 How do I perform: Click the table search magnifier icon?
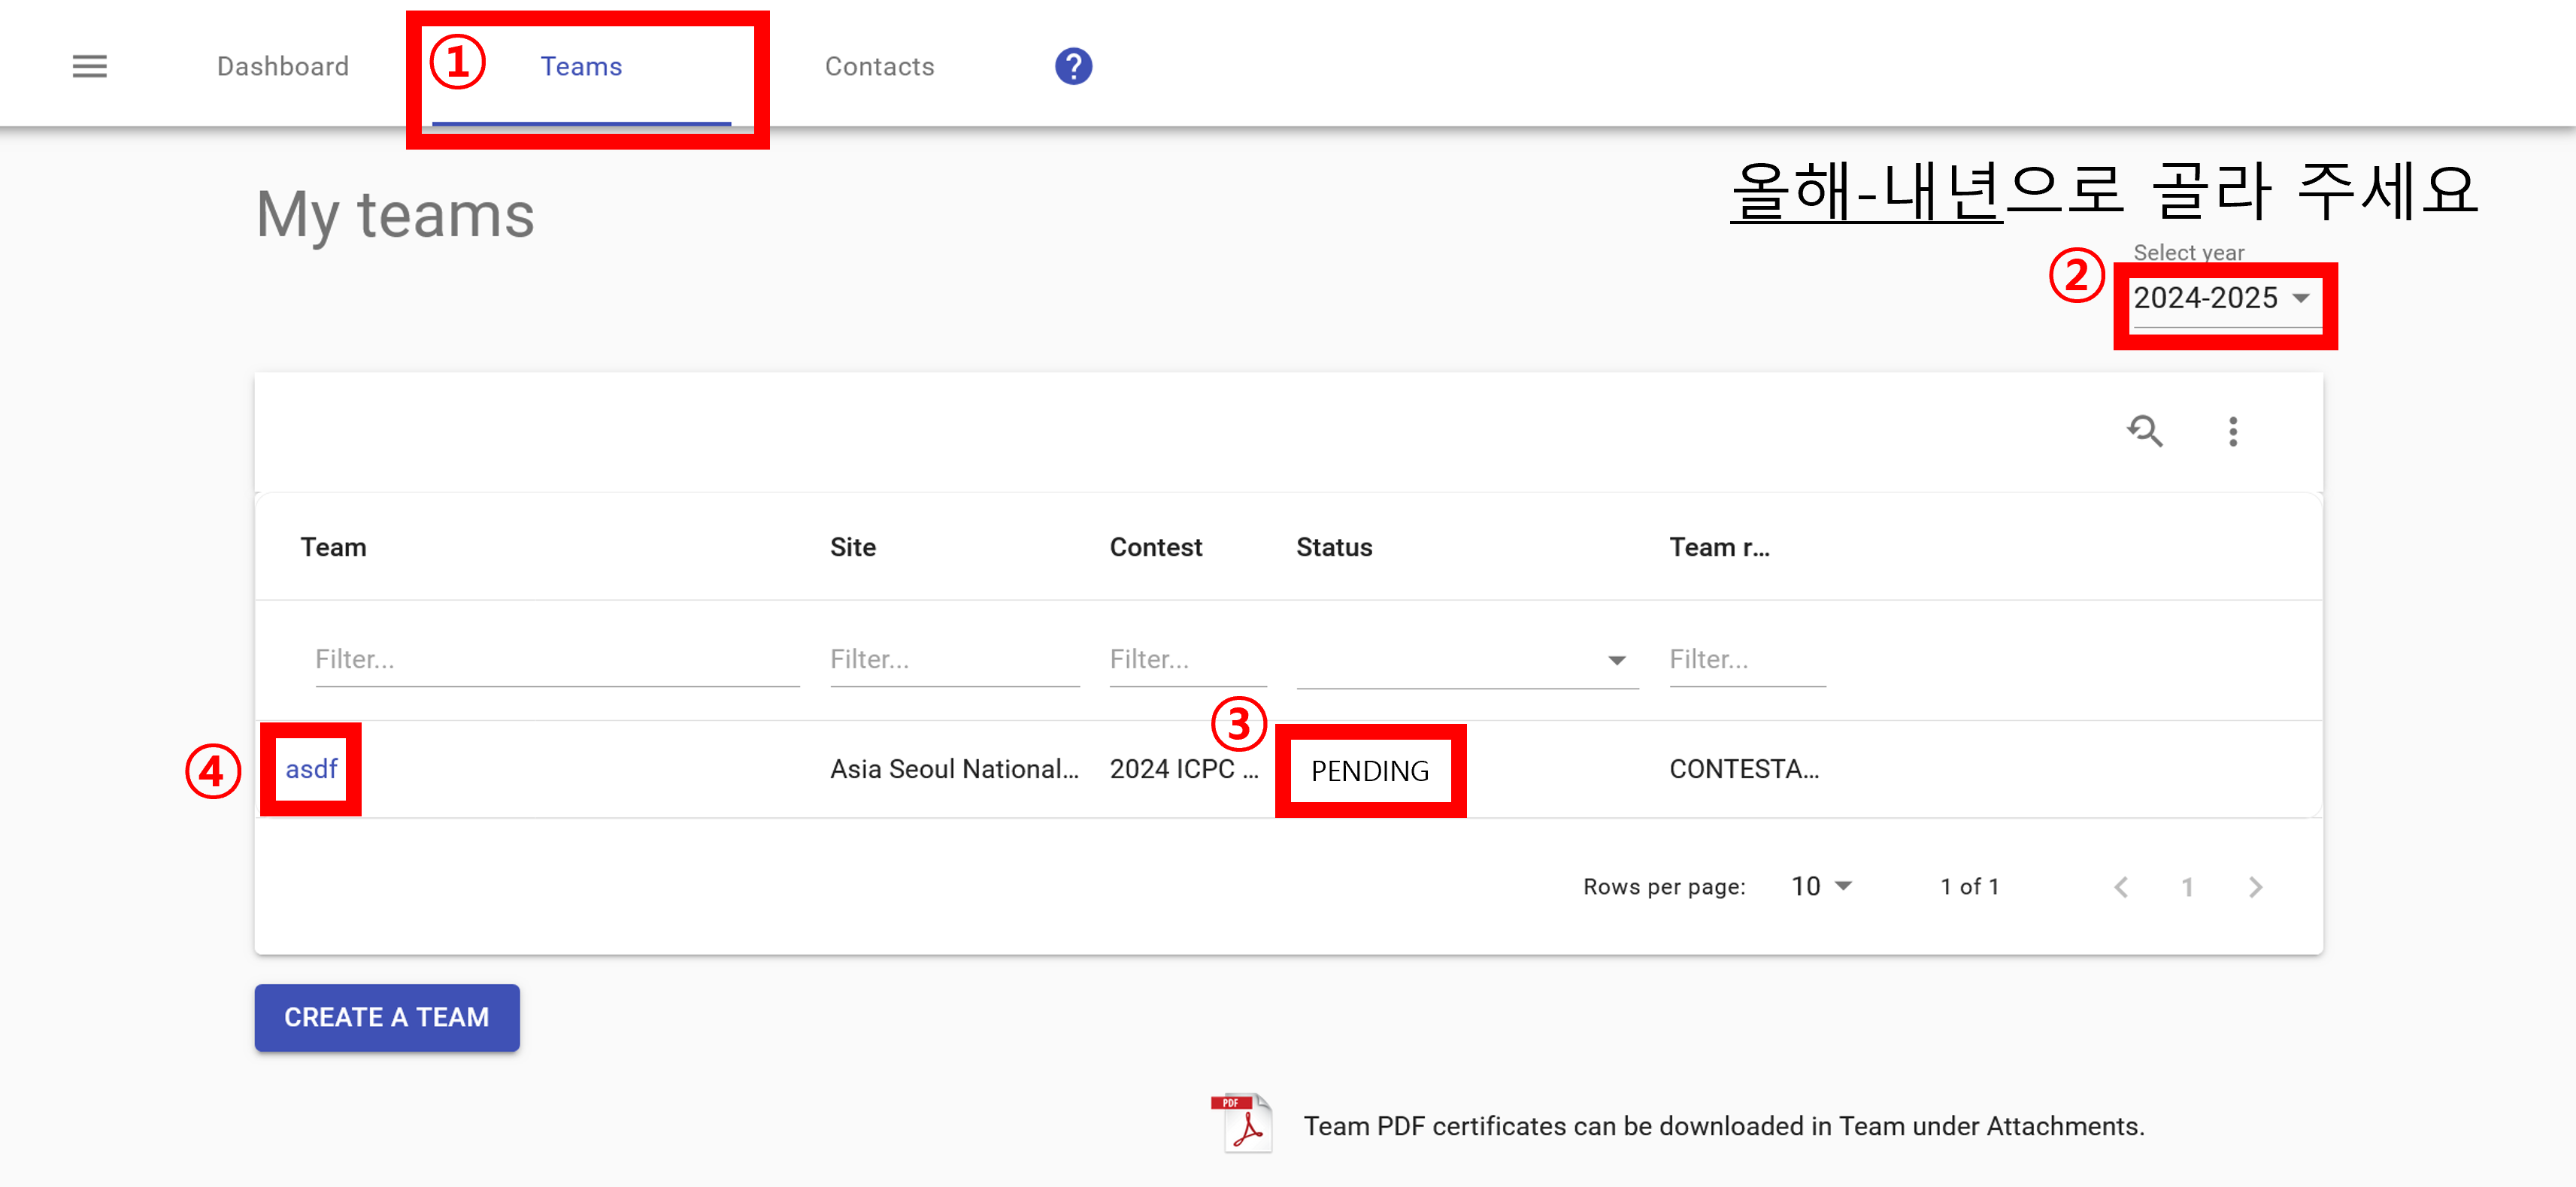pos(2144,431)
